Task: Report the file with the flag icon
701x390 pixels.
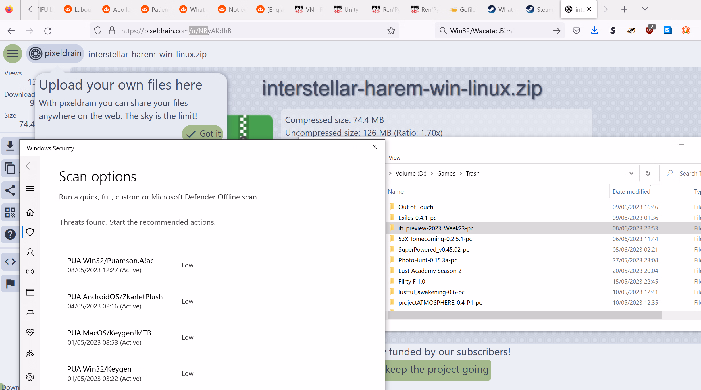Action: 10,284
